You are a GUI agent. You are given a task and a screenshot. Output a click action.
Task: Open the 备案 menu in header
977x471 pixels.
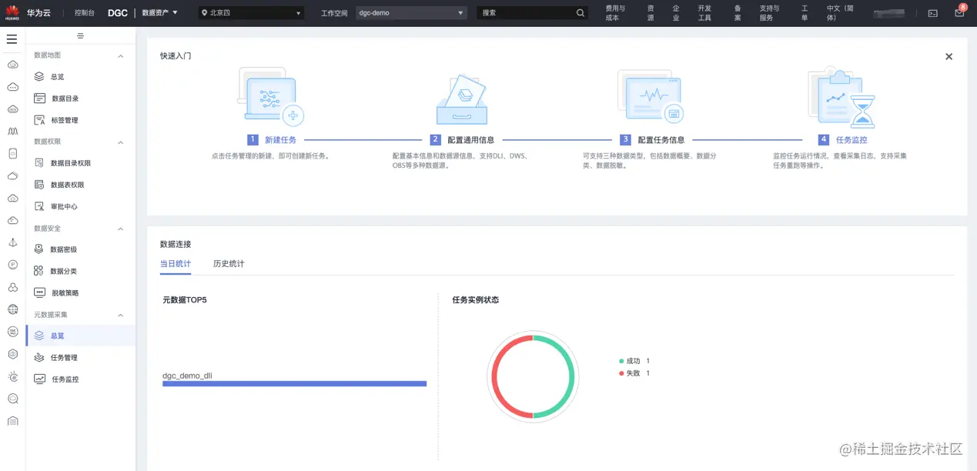738,13
